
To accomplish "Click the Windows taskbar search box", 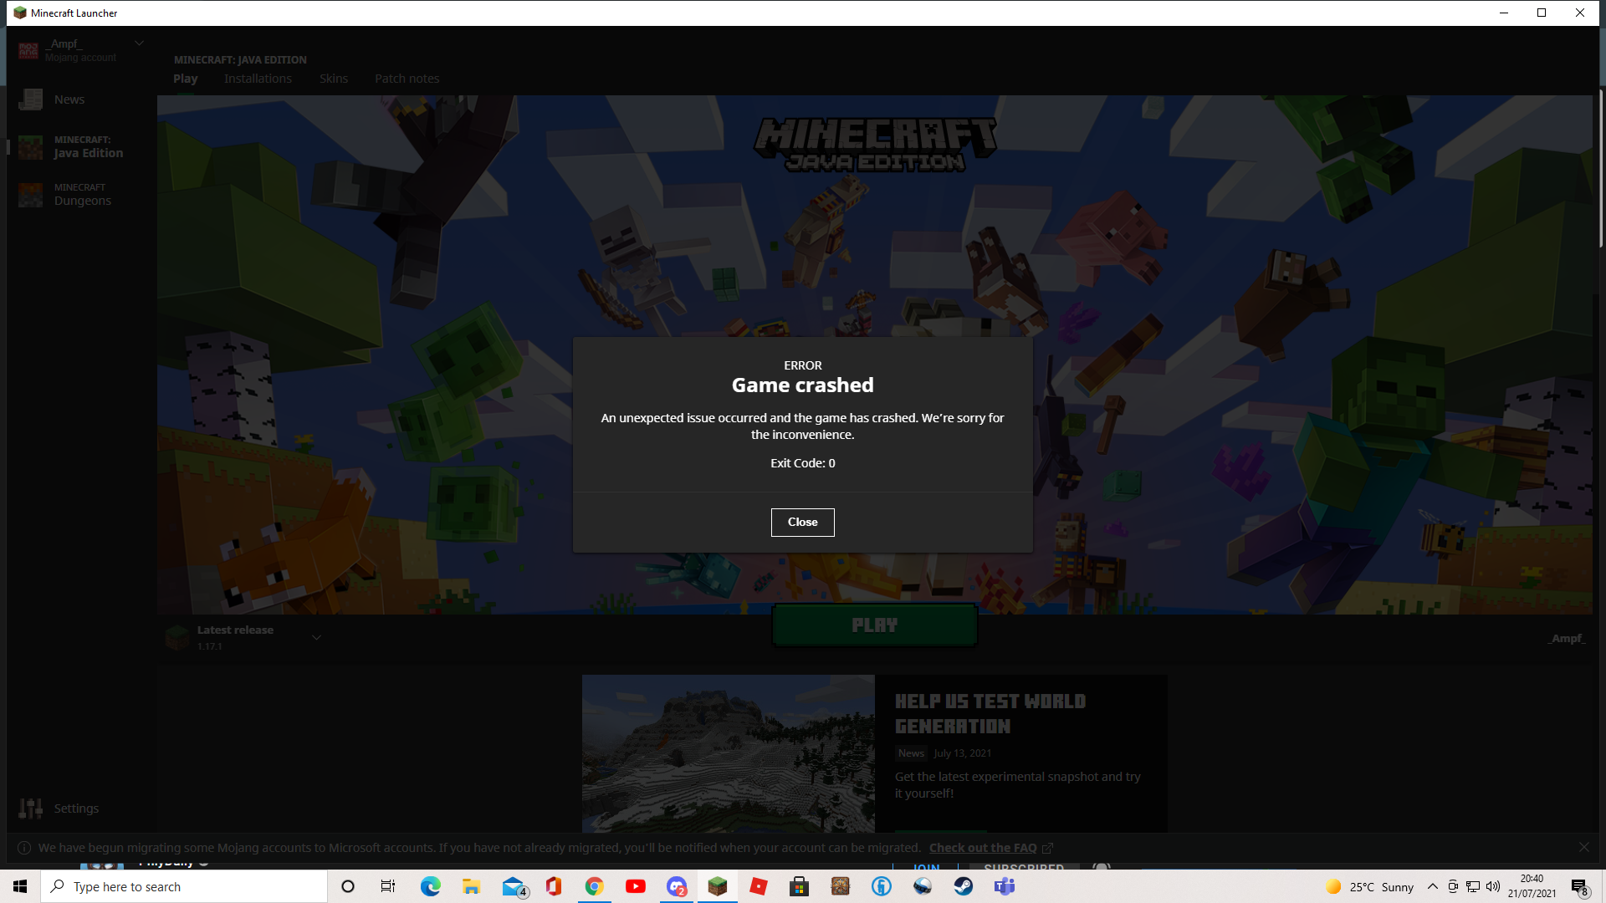I will (x=184, y=886).
